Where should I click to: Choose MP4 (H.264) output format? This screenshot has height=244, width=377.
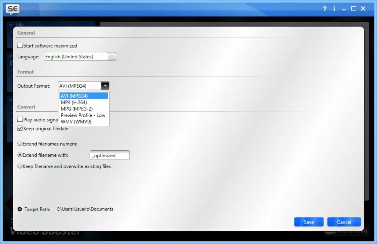[84, 102]
